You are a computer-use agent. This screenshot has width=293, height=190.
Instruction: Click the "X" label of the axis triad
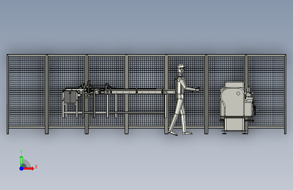click(36, 167)
